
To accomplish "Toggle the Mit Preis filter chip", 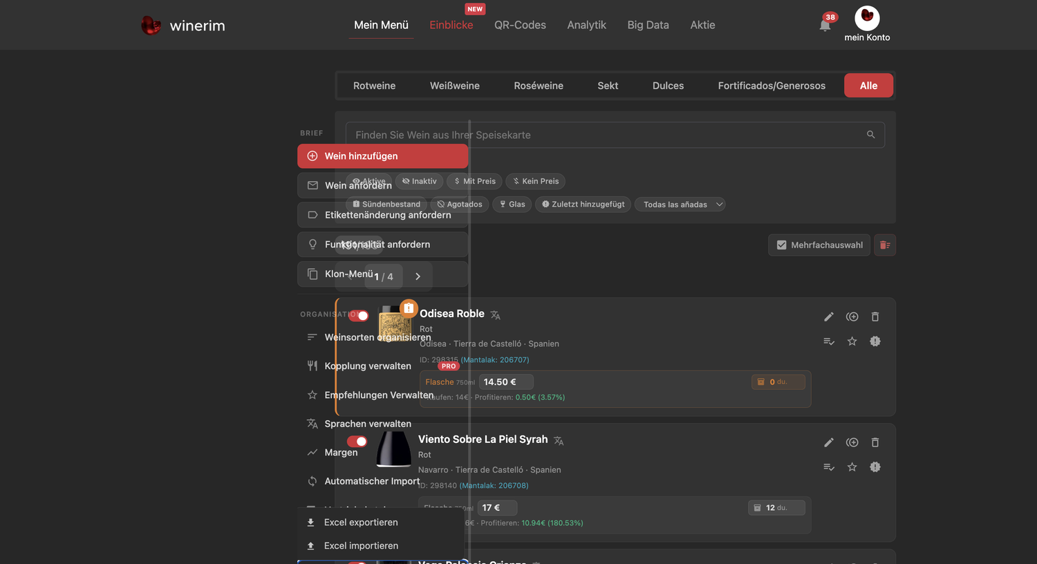I will (x=475, y=181).
